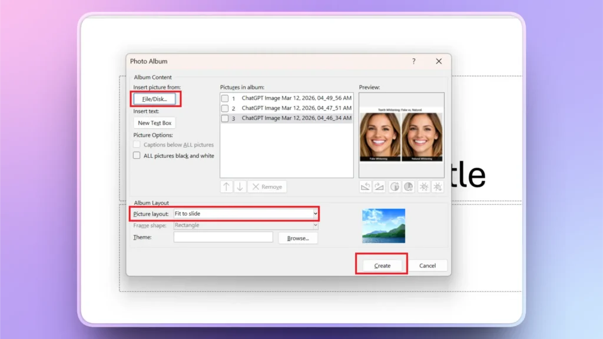The image size is (603, 339).
Task: Move selected picture down with down arrow
Action: [240, 187]
